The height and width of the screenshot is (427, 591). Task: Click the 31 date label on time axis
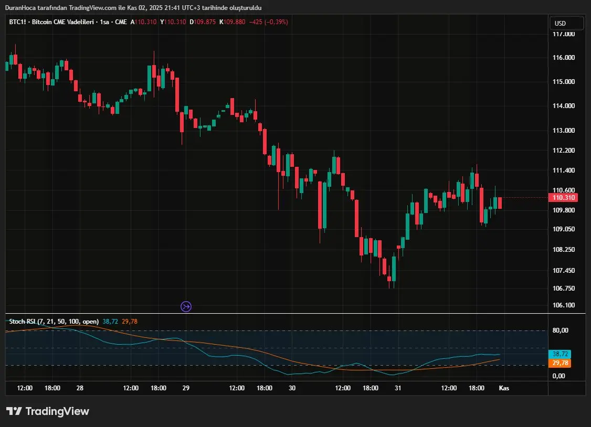[x=398, y=388]
